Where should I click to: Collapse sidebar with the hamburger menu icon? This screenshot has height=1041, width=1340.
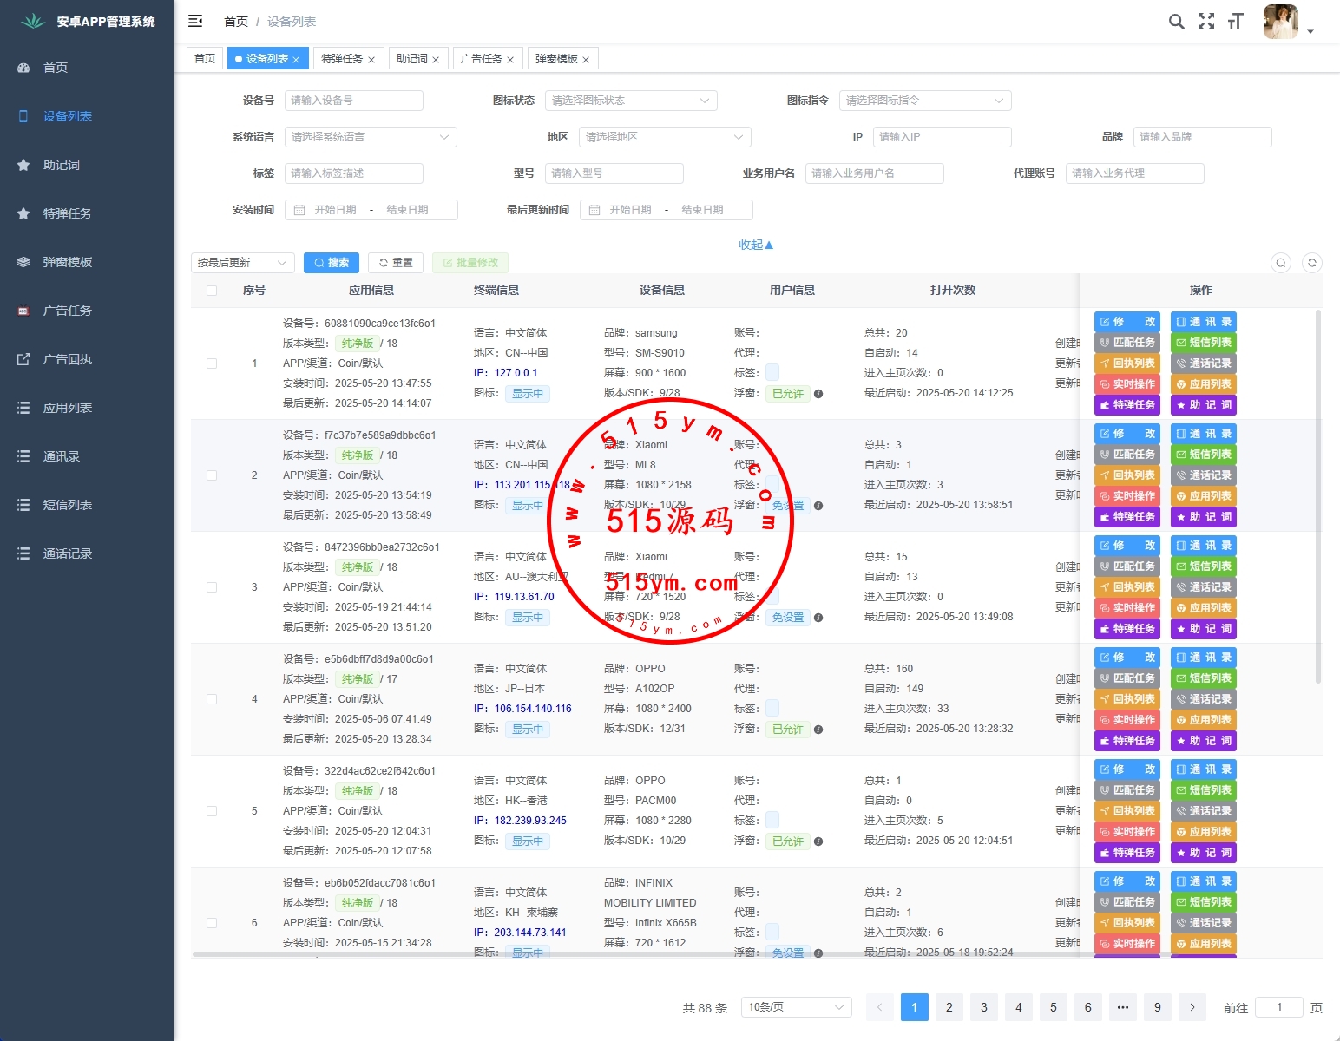(x=195, y=21)
